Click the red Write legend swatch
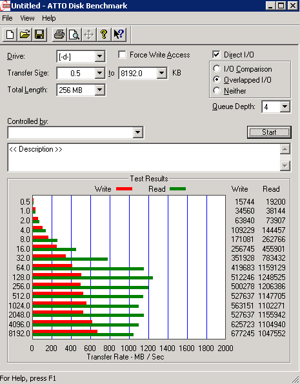This screenshot has height=384, width=300. coord(124,189)
